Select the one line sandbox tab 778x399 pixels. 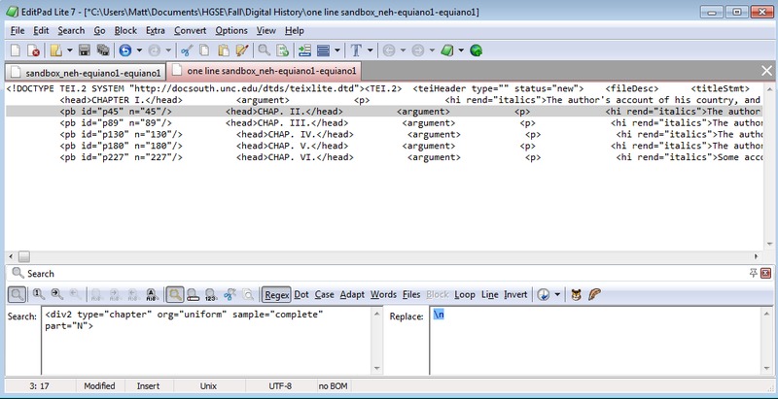point(264,71)
